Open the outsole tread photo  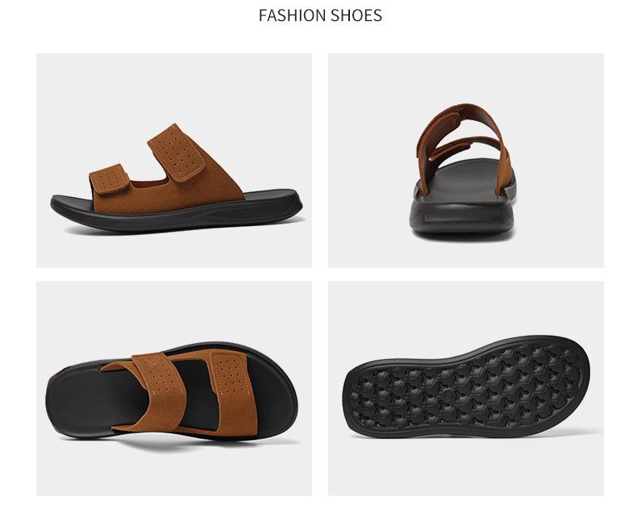click(x=465, y=388)
